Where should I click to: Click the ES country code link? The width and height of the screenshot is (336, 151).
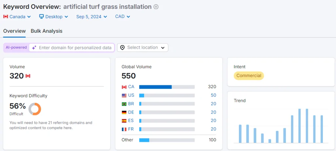pos(131,121)
